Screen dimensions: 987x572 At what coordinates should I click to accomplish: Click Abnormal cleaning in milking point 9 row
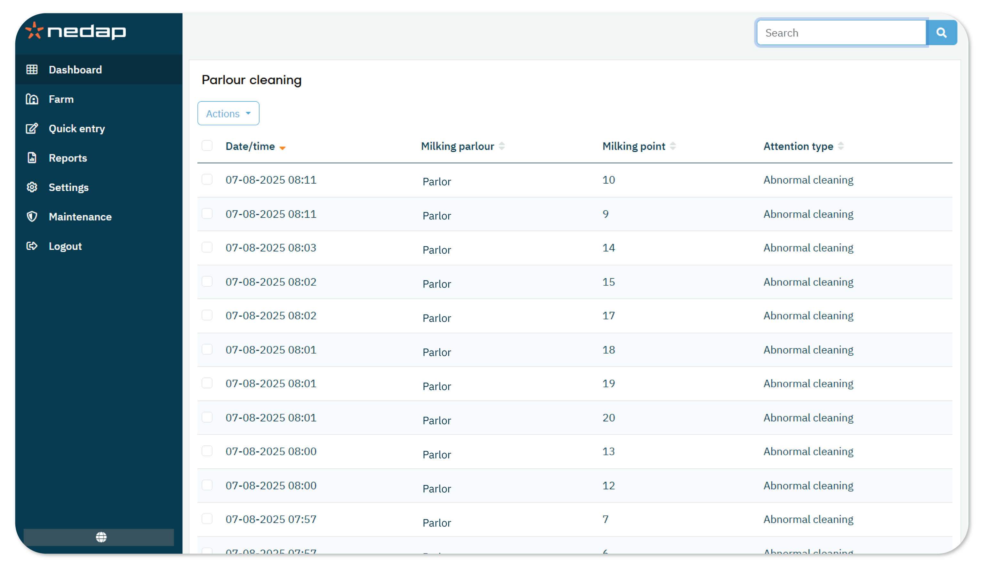808,214
